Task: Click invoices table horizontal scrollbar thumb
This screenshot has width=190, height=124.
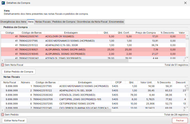Action: pyautogui.click(x=58, y=110)
